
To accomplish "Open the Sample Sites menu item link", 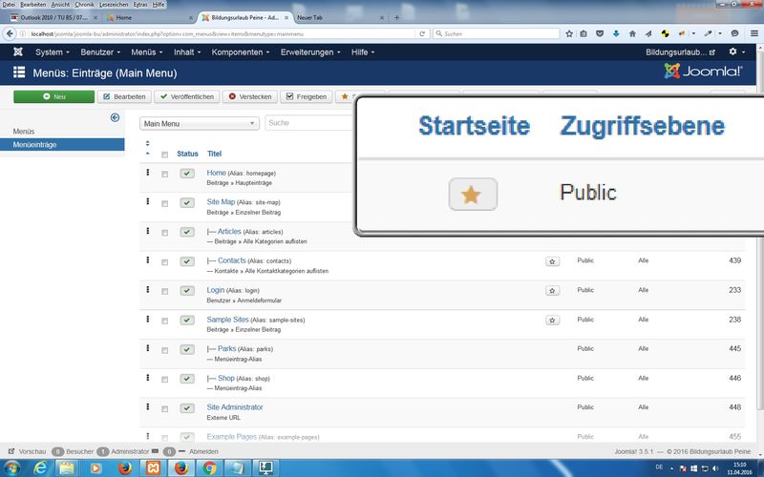I will point(228,319).
